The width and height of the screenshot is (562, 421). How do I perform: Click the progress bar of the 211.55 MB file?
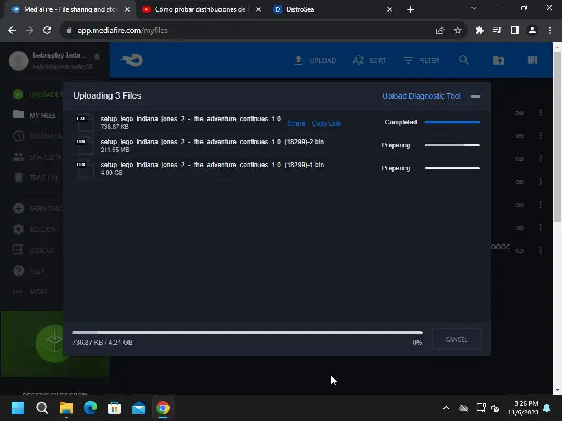pos(452,145)
